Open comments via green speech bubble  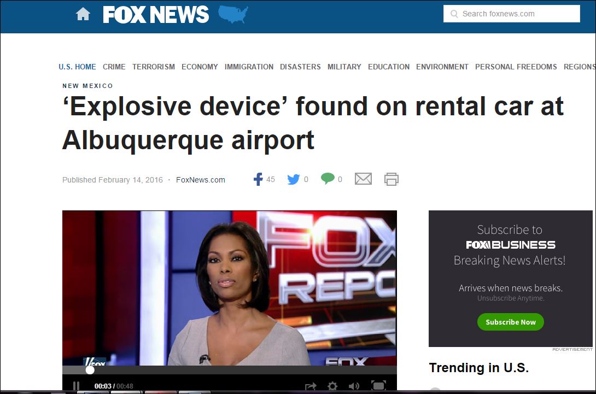click(x=328, y=179)
